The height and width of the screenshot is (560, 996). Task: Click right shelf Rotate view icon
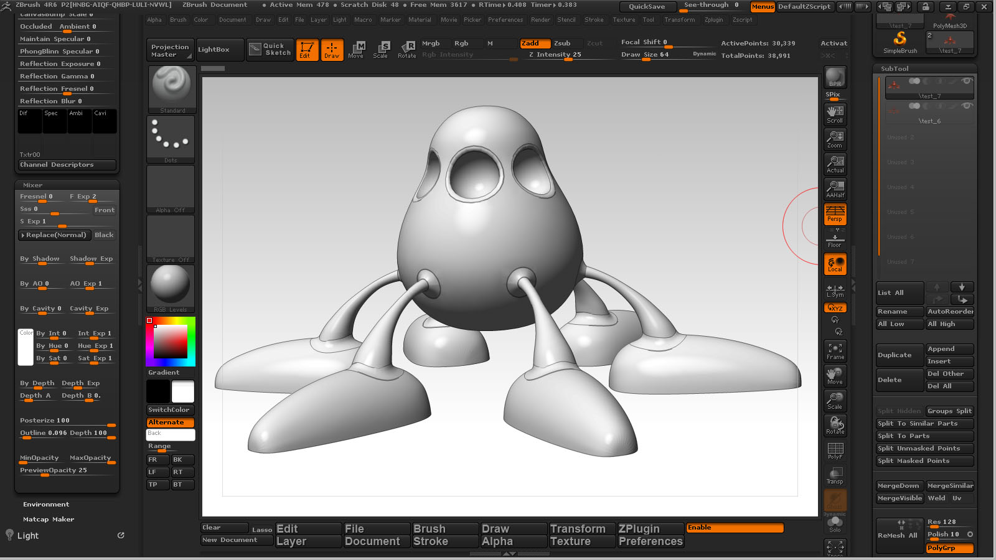click(835, 426)
